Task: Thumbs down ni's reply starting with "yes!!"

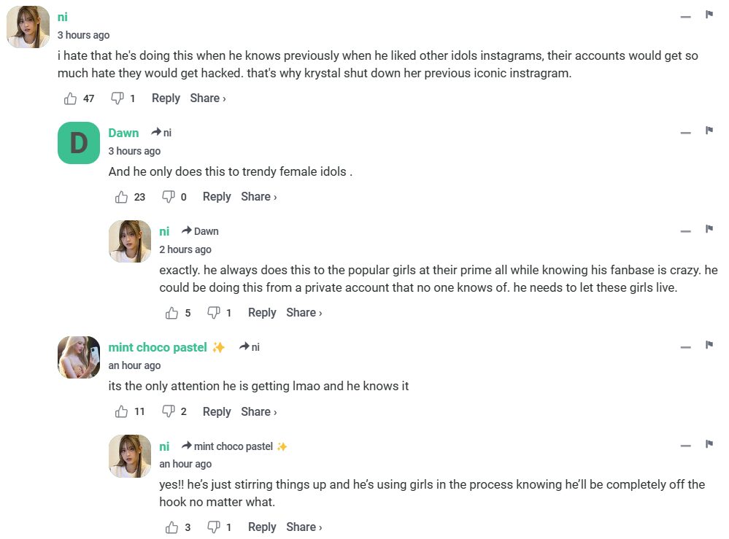Action: 214,527
